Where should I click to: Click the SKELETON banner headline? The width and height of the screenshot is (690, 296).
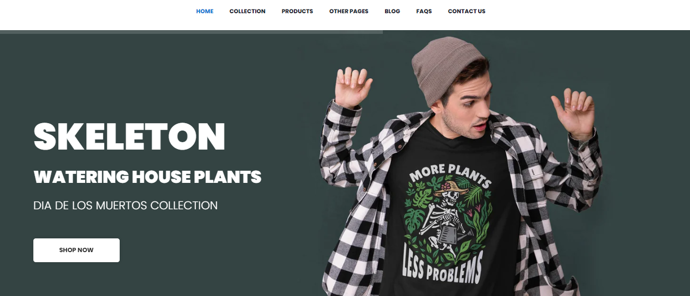[129, 137]
